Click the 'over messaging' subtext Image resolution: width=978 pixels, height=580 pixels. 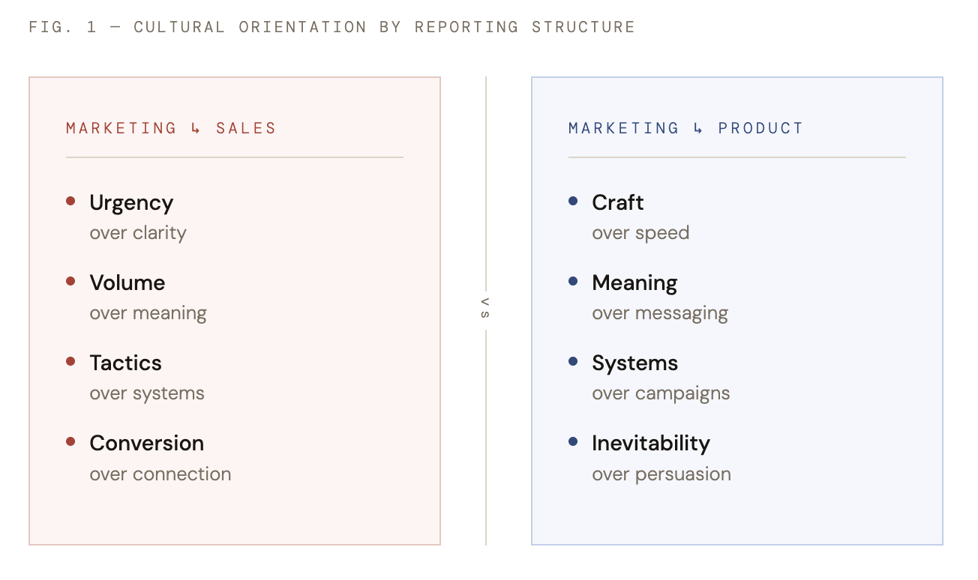point(660,312)
